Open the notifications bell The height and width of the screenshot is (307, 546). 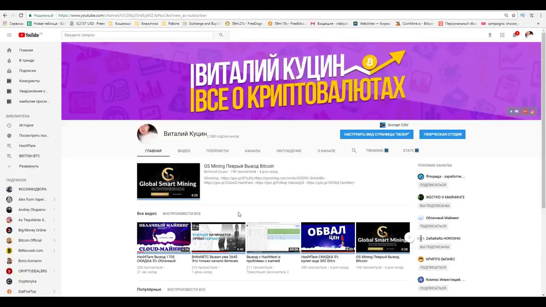[x=515, y=35]
